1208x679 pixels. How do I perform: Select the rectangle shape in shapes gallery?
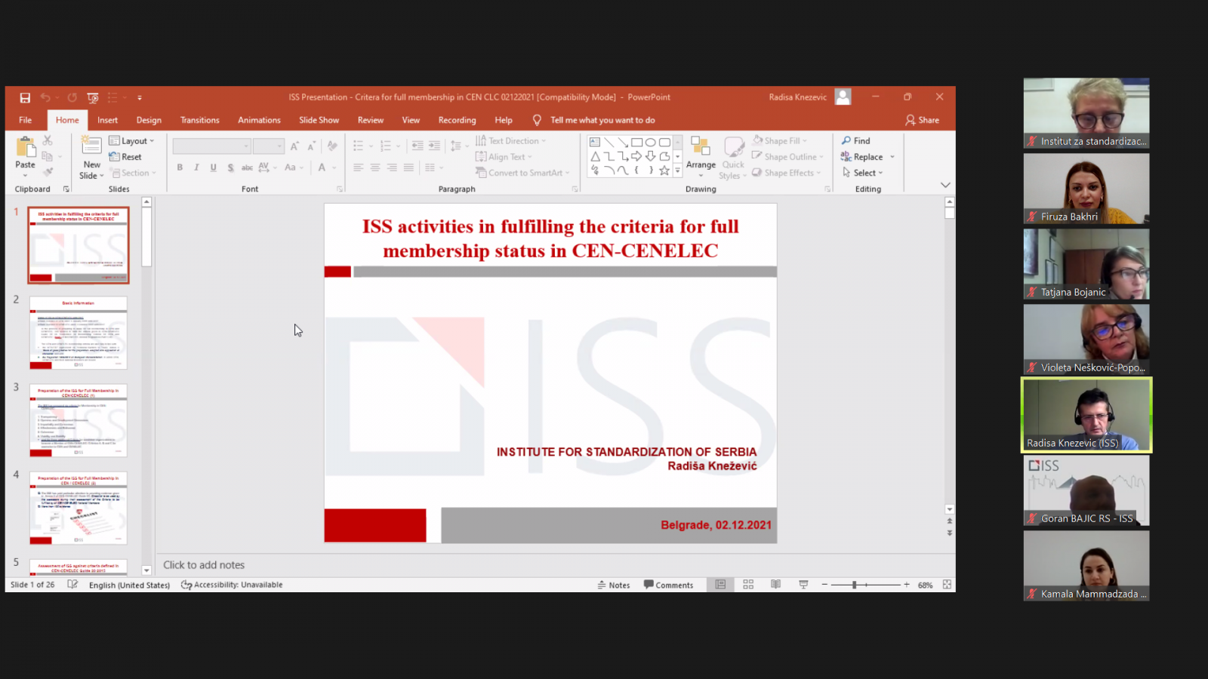click(636, 142)
